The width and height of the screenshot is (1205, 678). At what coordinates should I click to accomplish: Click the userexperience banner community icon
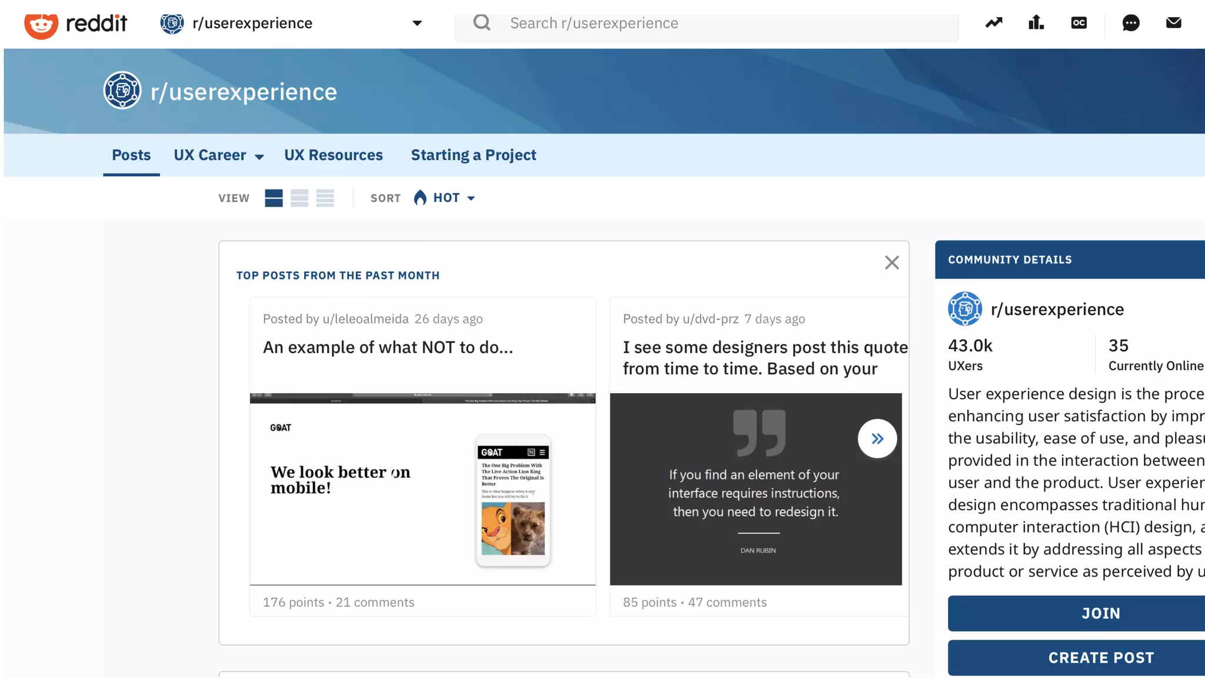[x=122, y=91]
